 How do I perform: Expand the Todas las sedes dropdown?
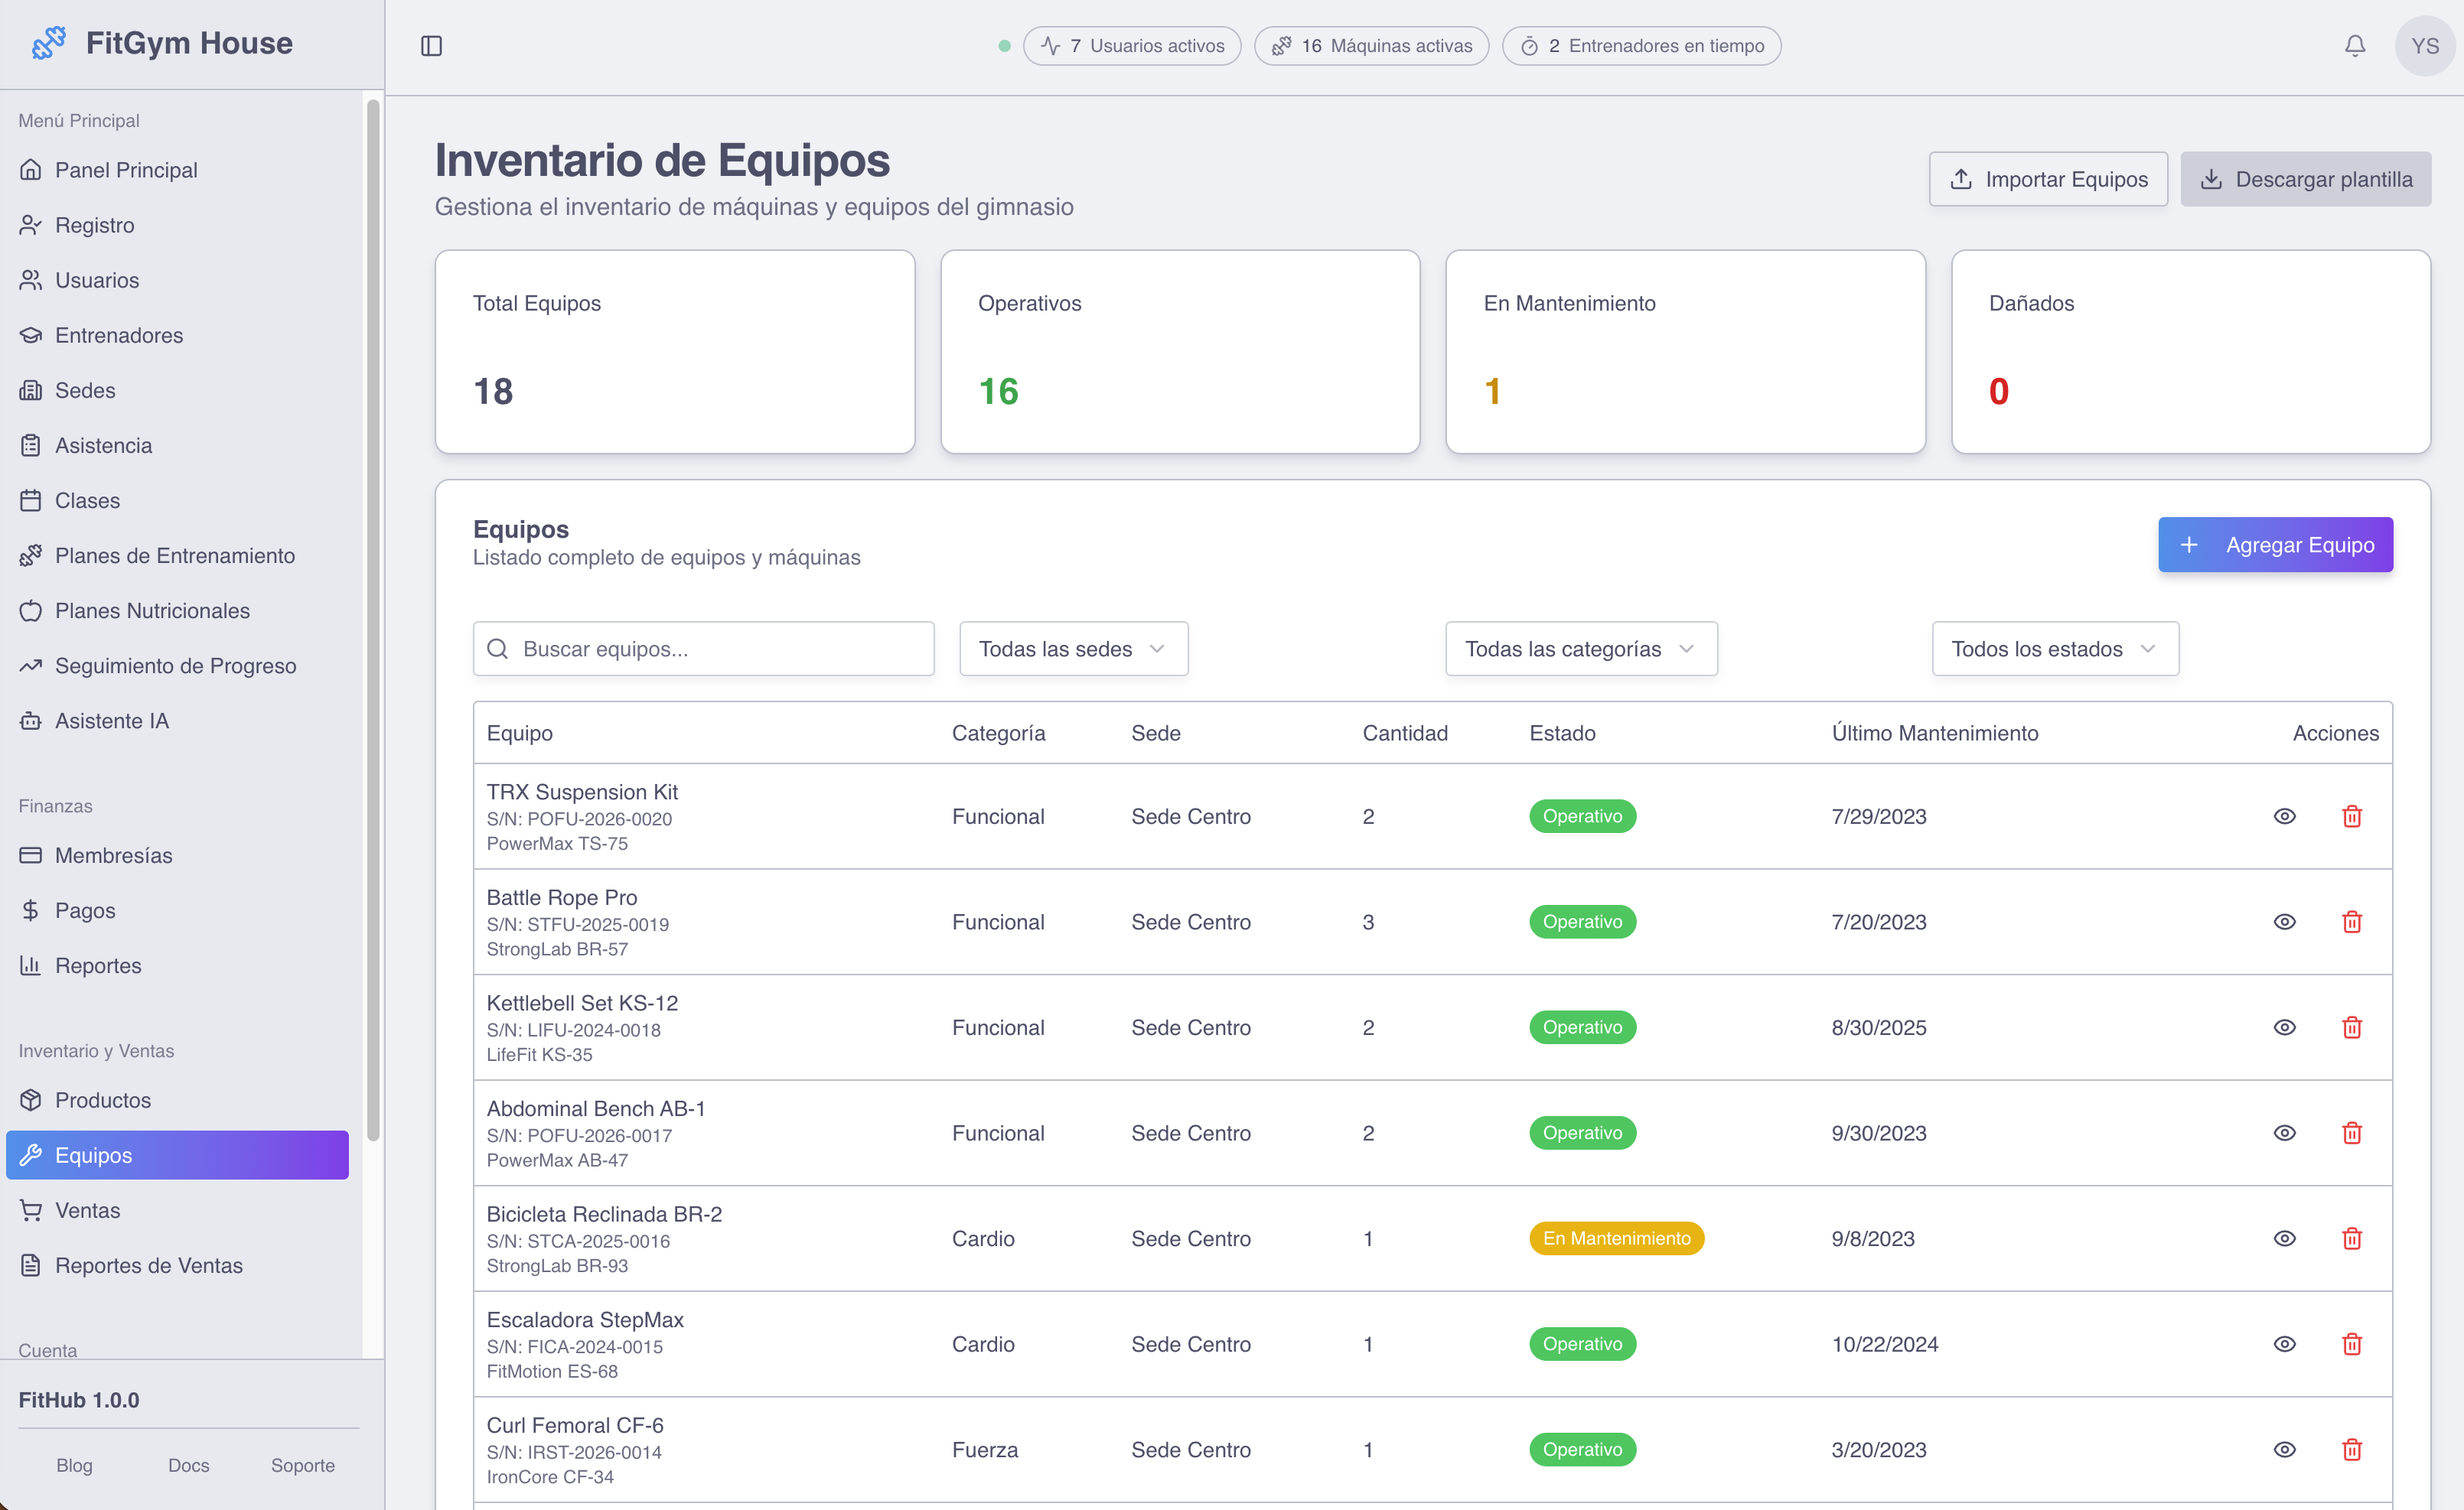coord(1073,649)
